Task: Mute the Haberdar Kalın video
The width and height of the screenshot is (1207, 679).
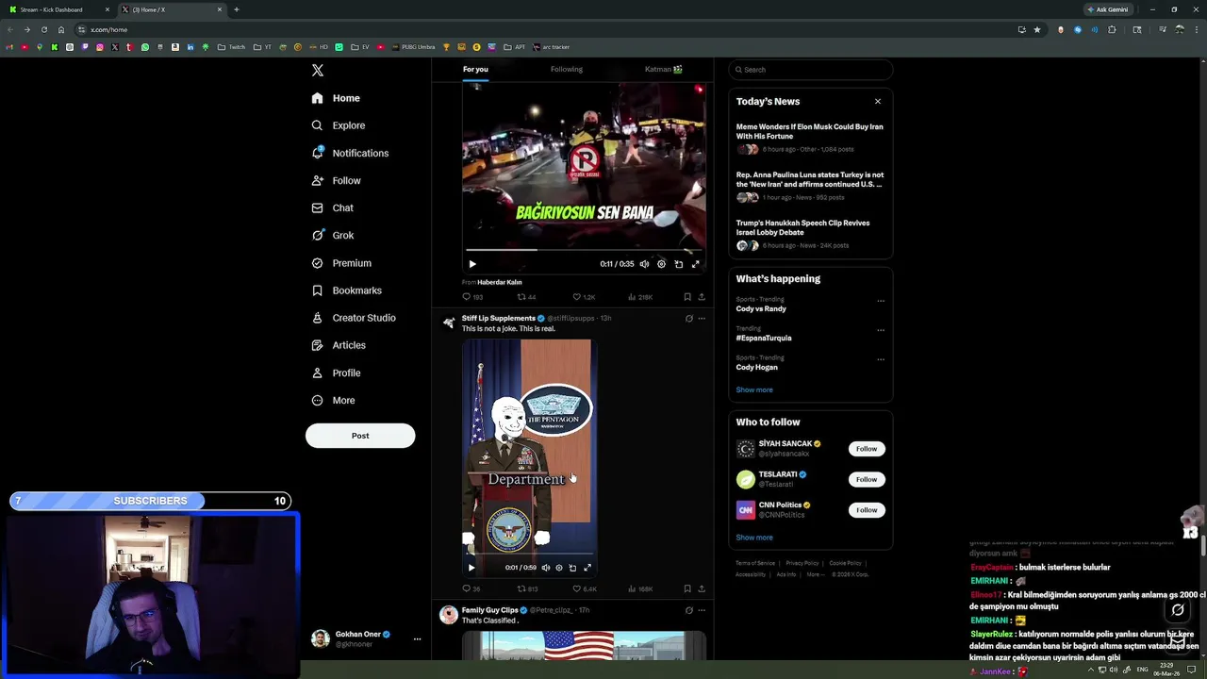Action: 644,264
